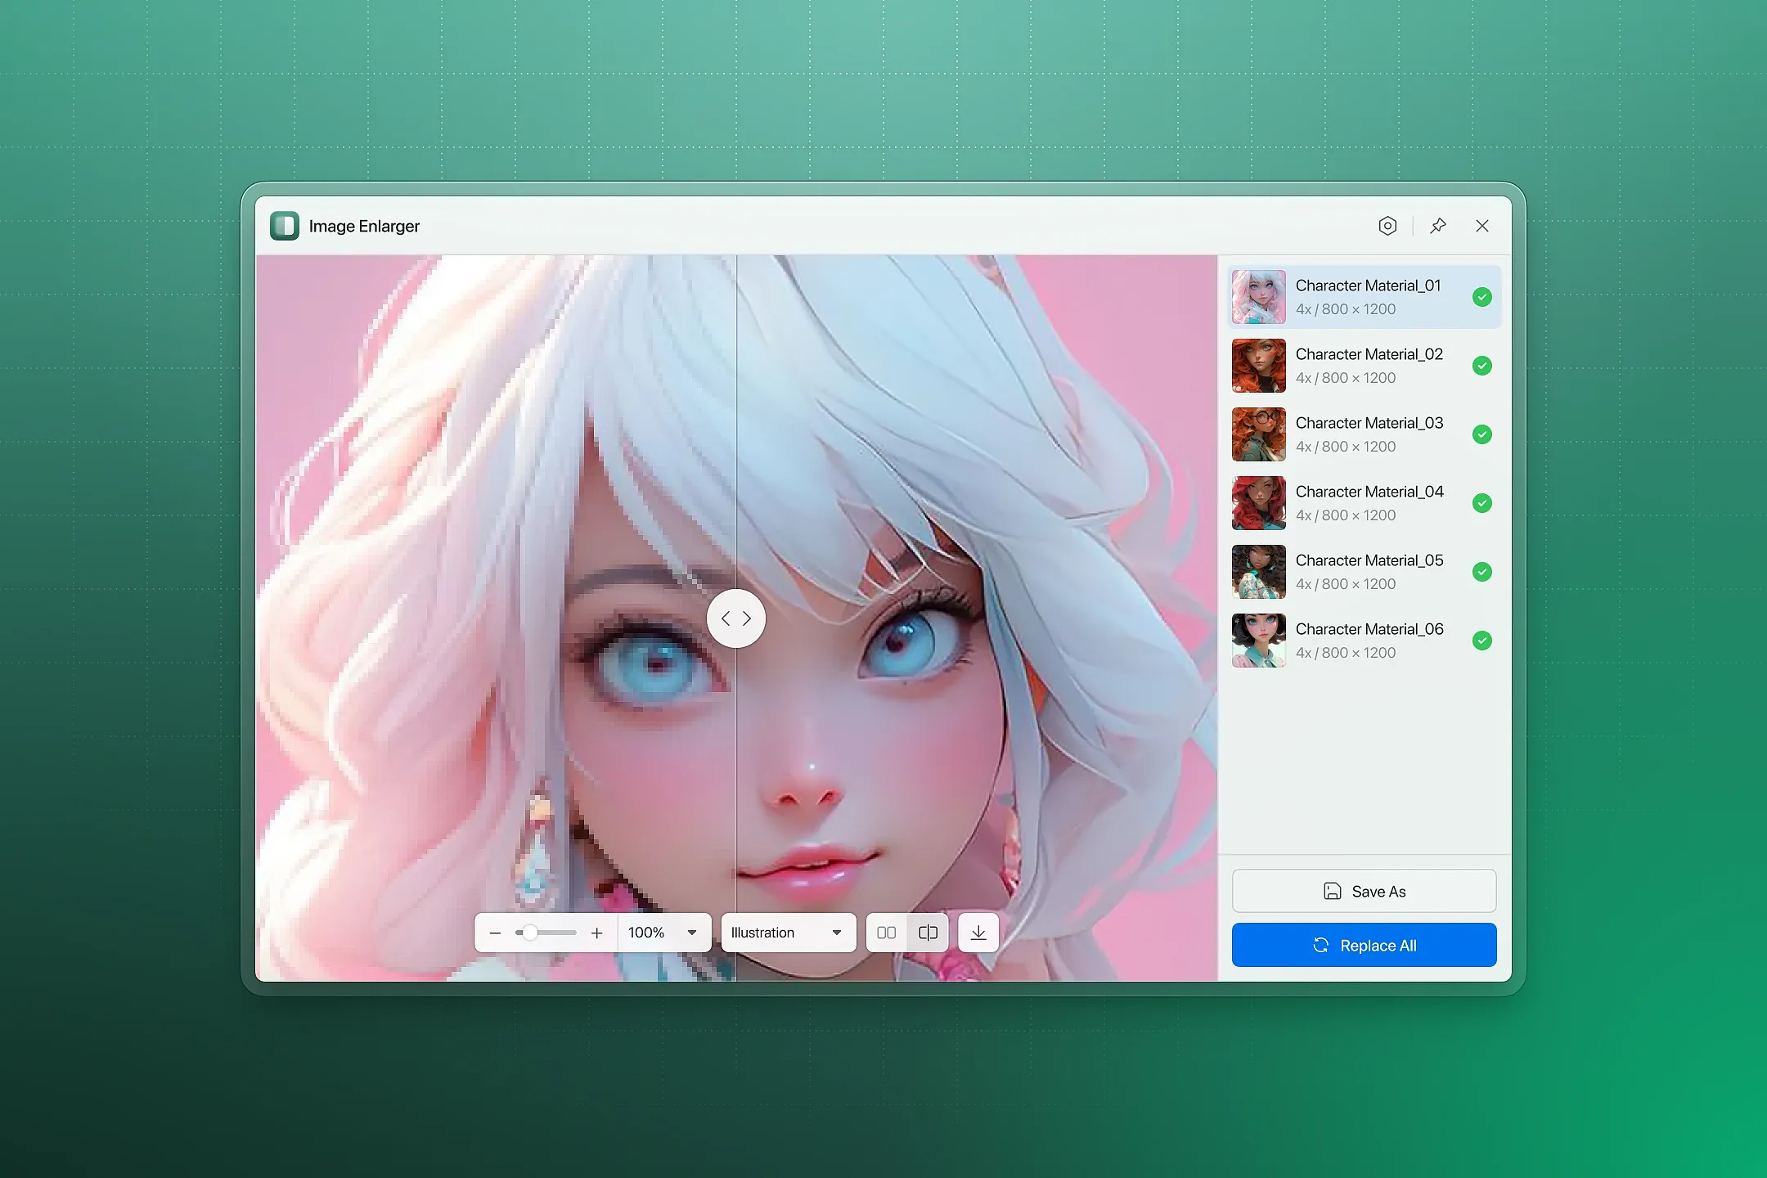Click the zoom out minus icon
This screenshot has height=1178, width=1767.
(495, 933)
